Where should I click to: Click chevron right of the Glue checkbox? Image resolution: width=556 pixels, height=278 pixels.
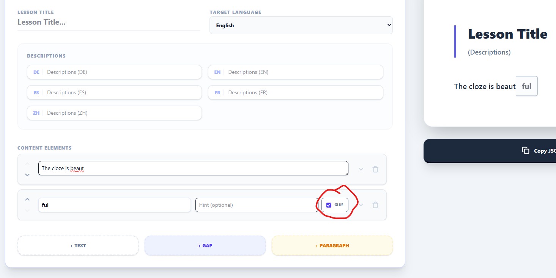pos(361,205)
